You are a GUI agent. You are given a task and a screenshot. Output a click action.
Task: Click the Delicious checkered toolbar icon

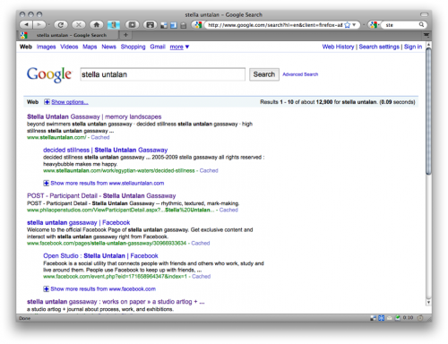164,25
